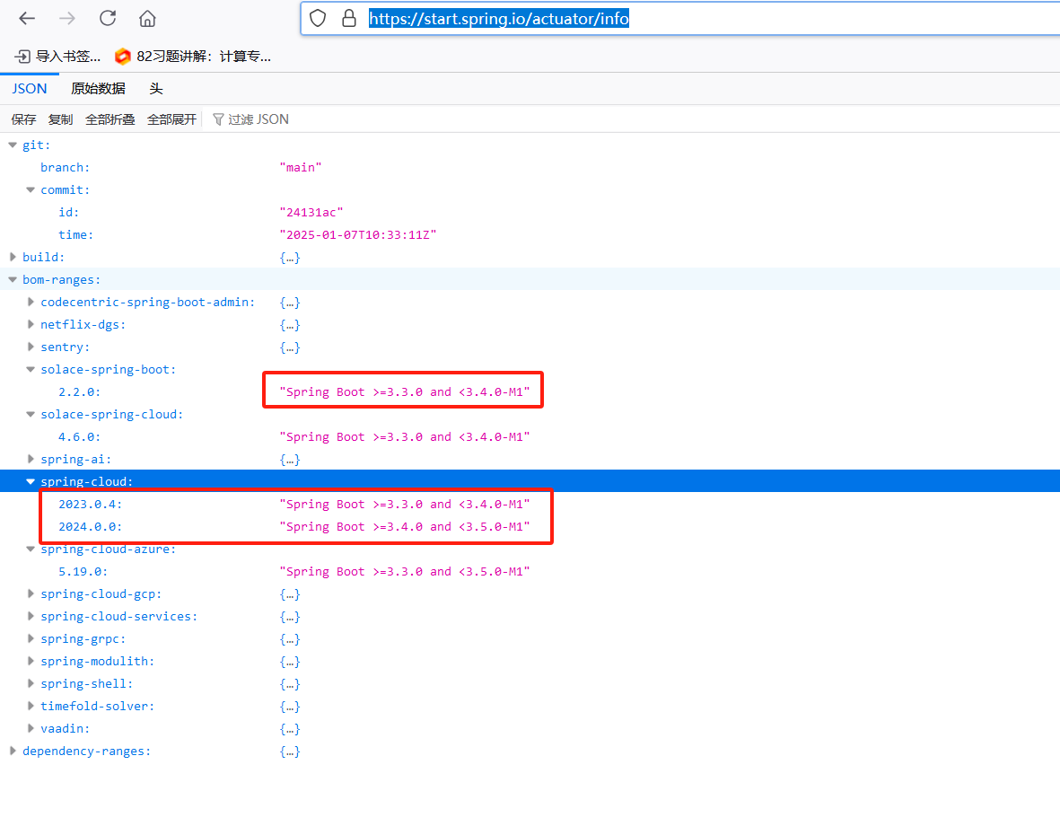Expand the spring-cloud-services node
The height and width of the screenshot is (835, 1060).
coord(31,616)
